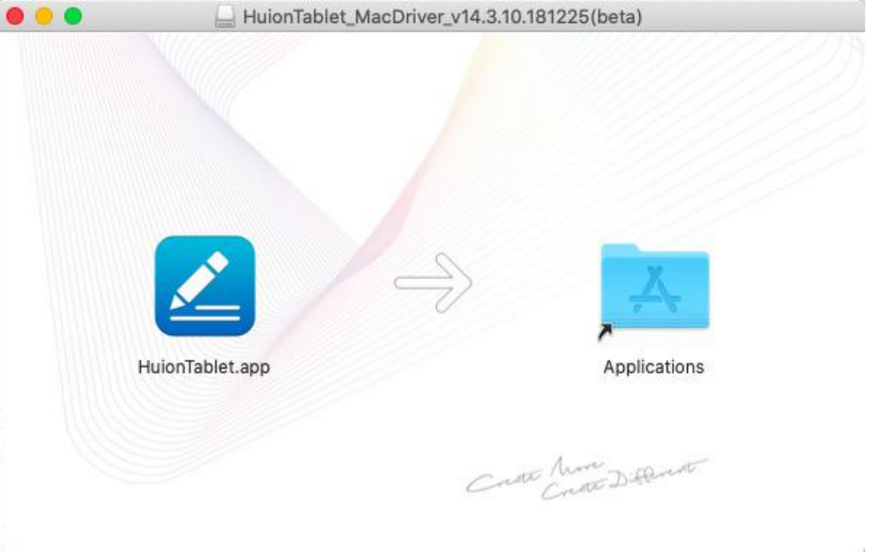The image size is (875, 552).
Task: Click the disk image icon in title bar
Action: coord(227,17)
